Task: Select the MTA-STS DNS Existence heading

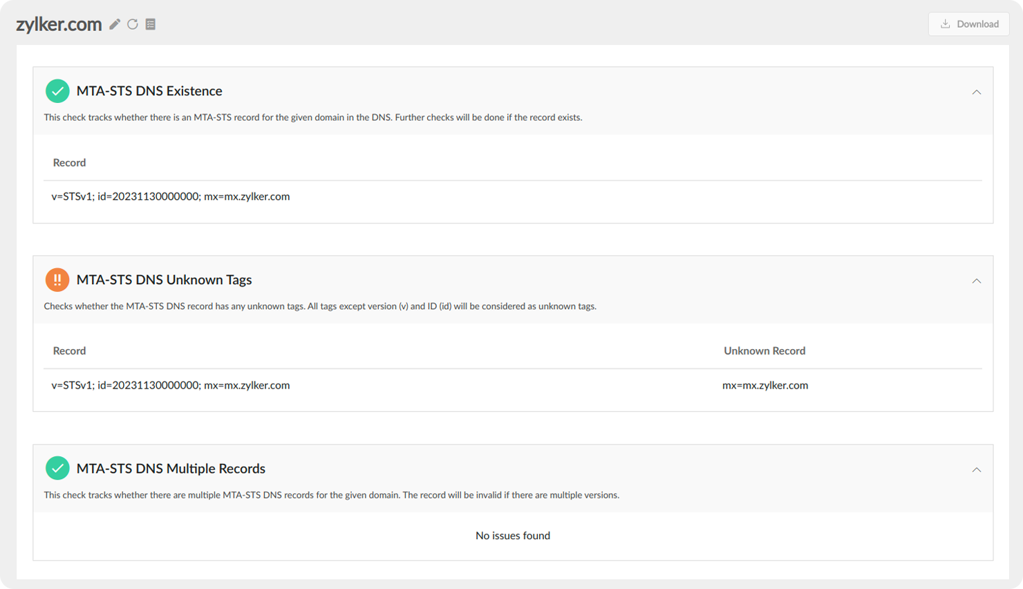Action: [x=149, y=91]
